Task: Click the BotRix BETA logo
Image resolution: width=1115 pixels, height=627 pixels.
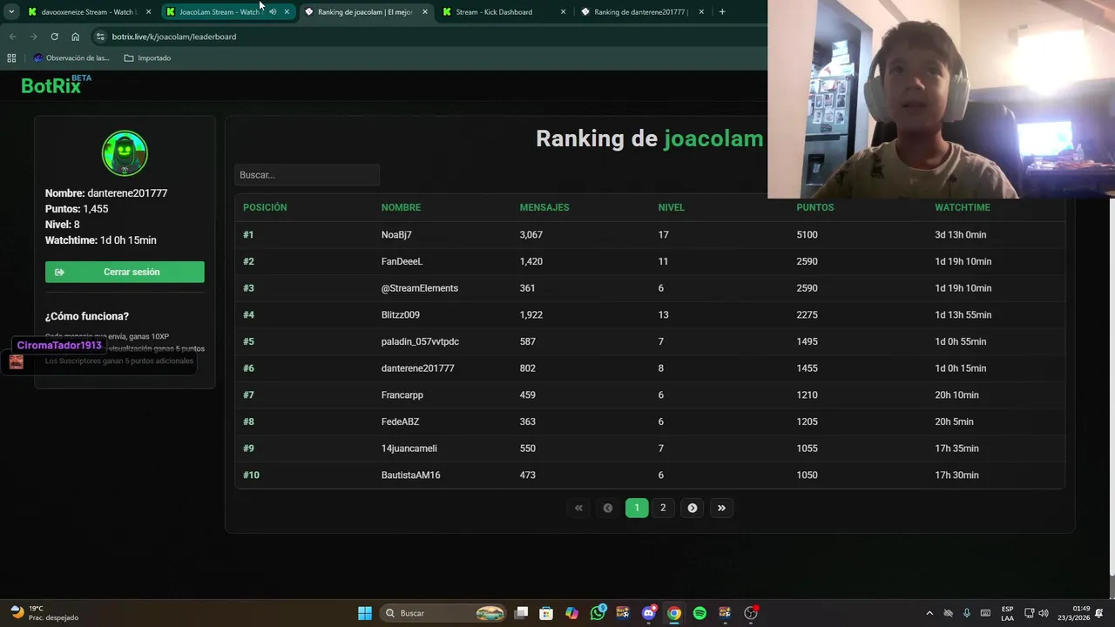Action: 56,84
